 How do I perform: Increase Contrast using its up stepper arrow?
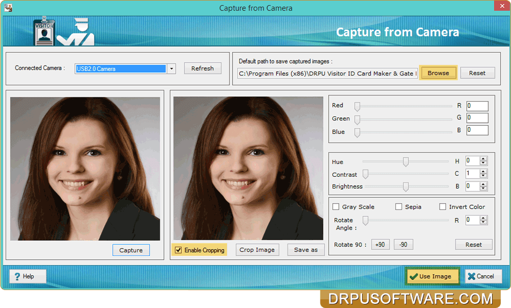click(x=482, y=171)
